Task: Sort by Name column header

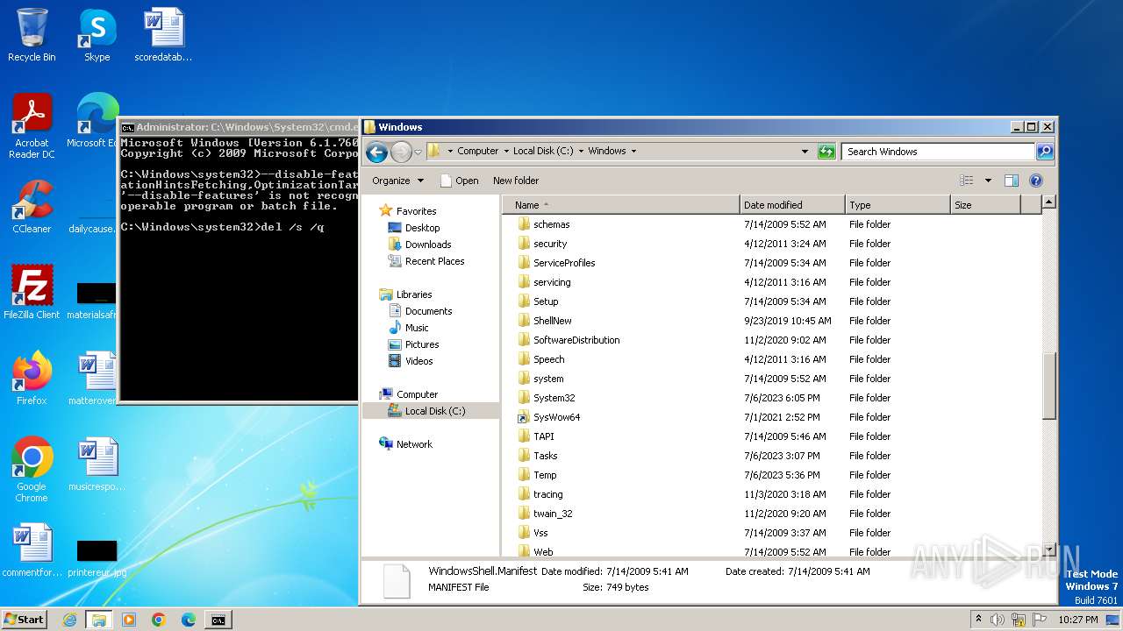Action: click(x=621, y=205)
